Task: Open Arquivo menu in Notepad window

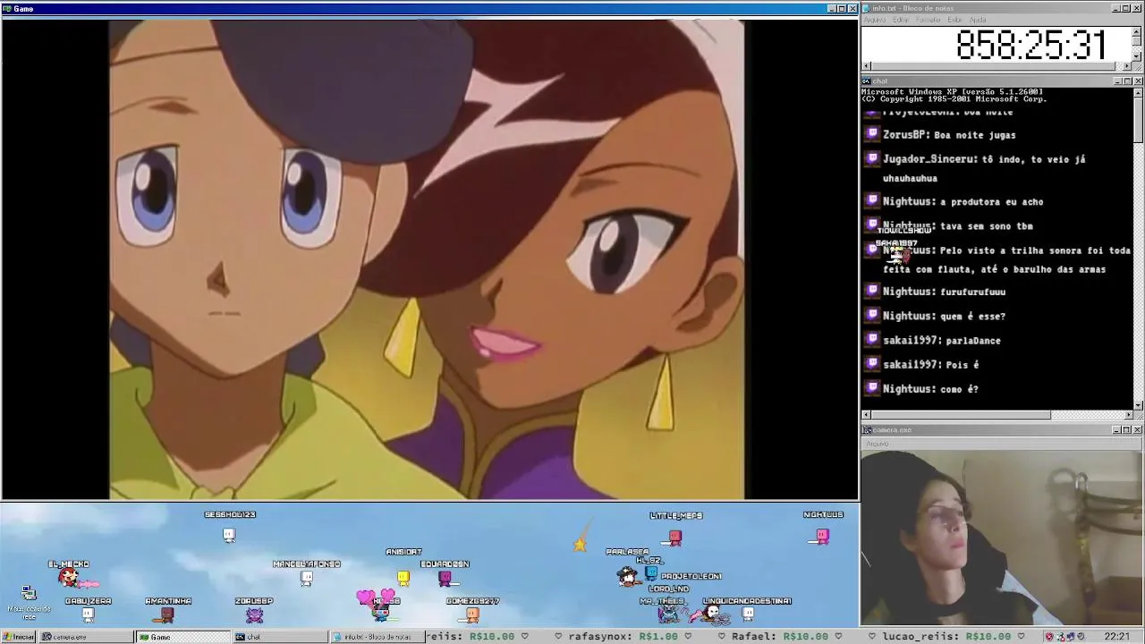Action: (x=874, y=20)
